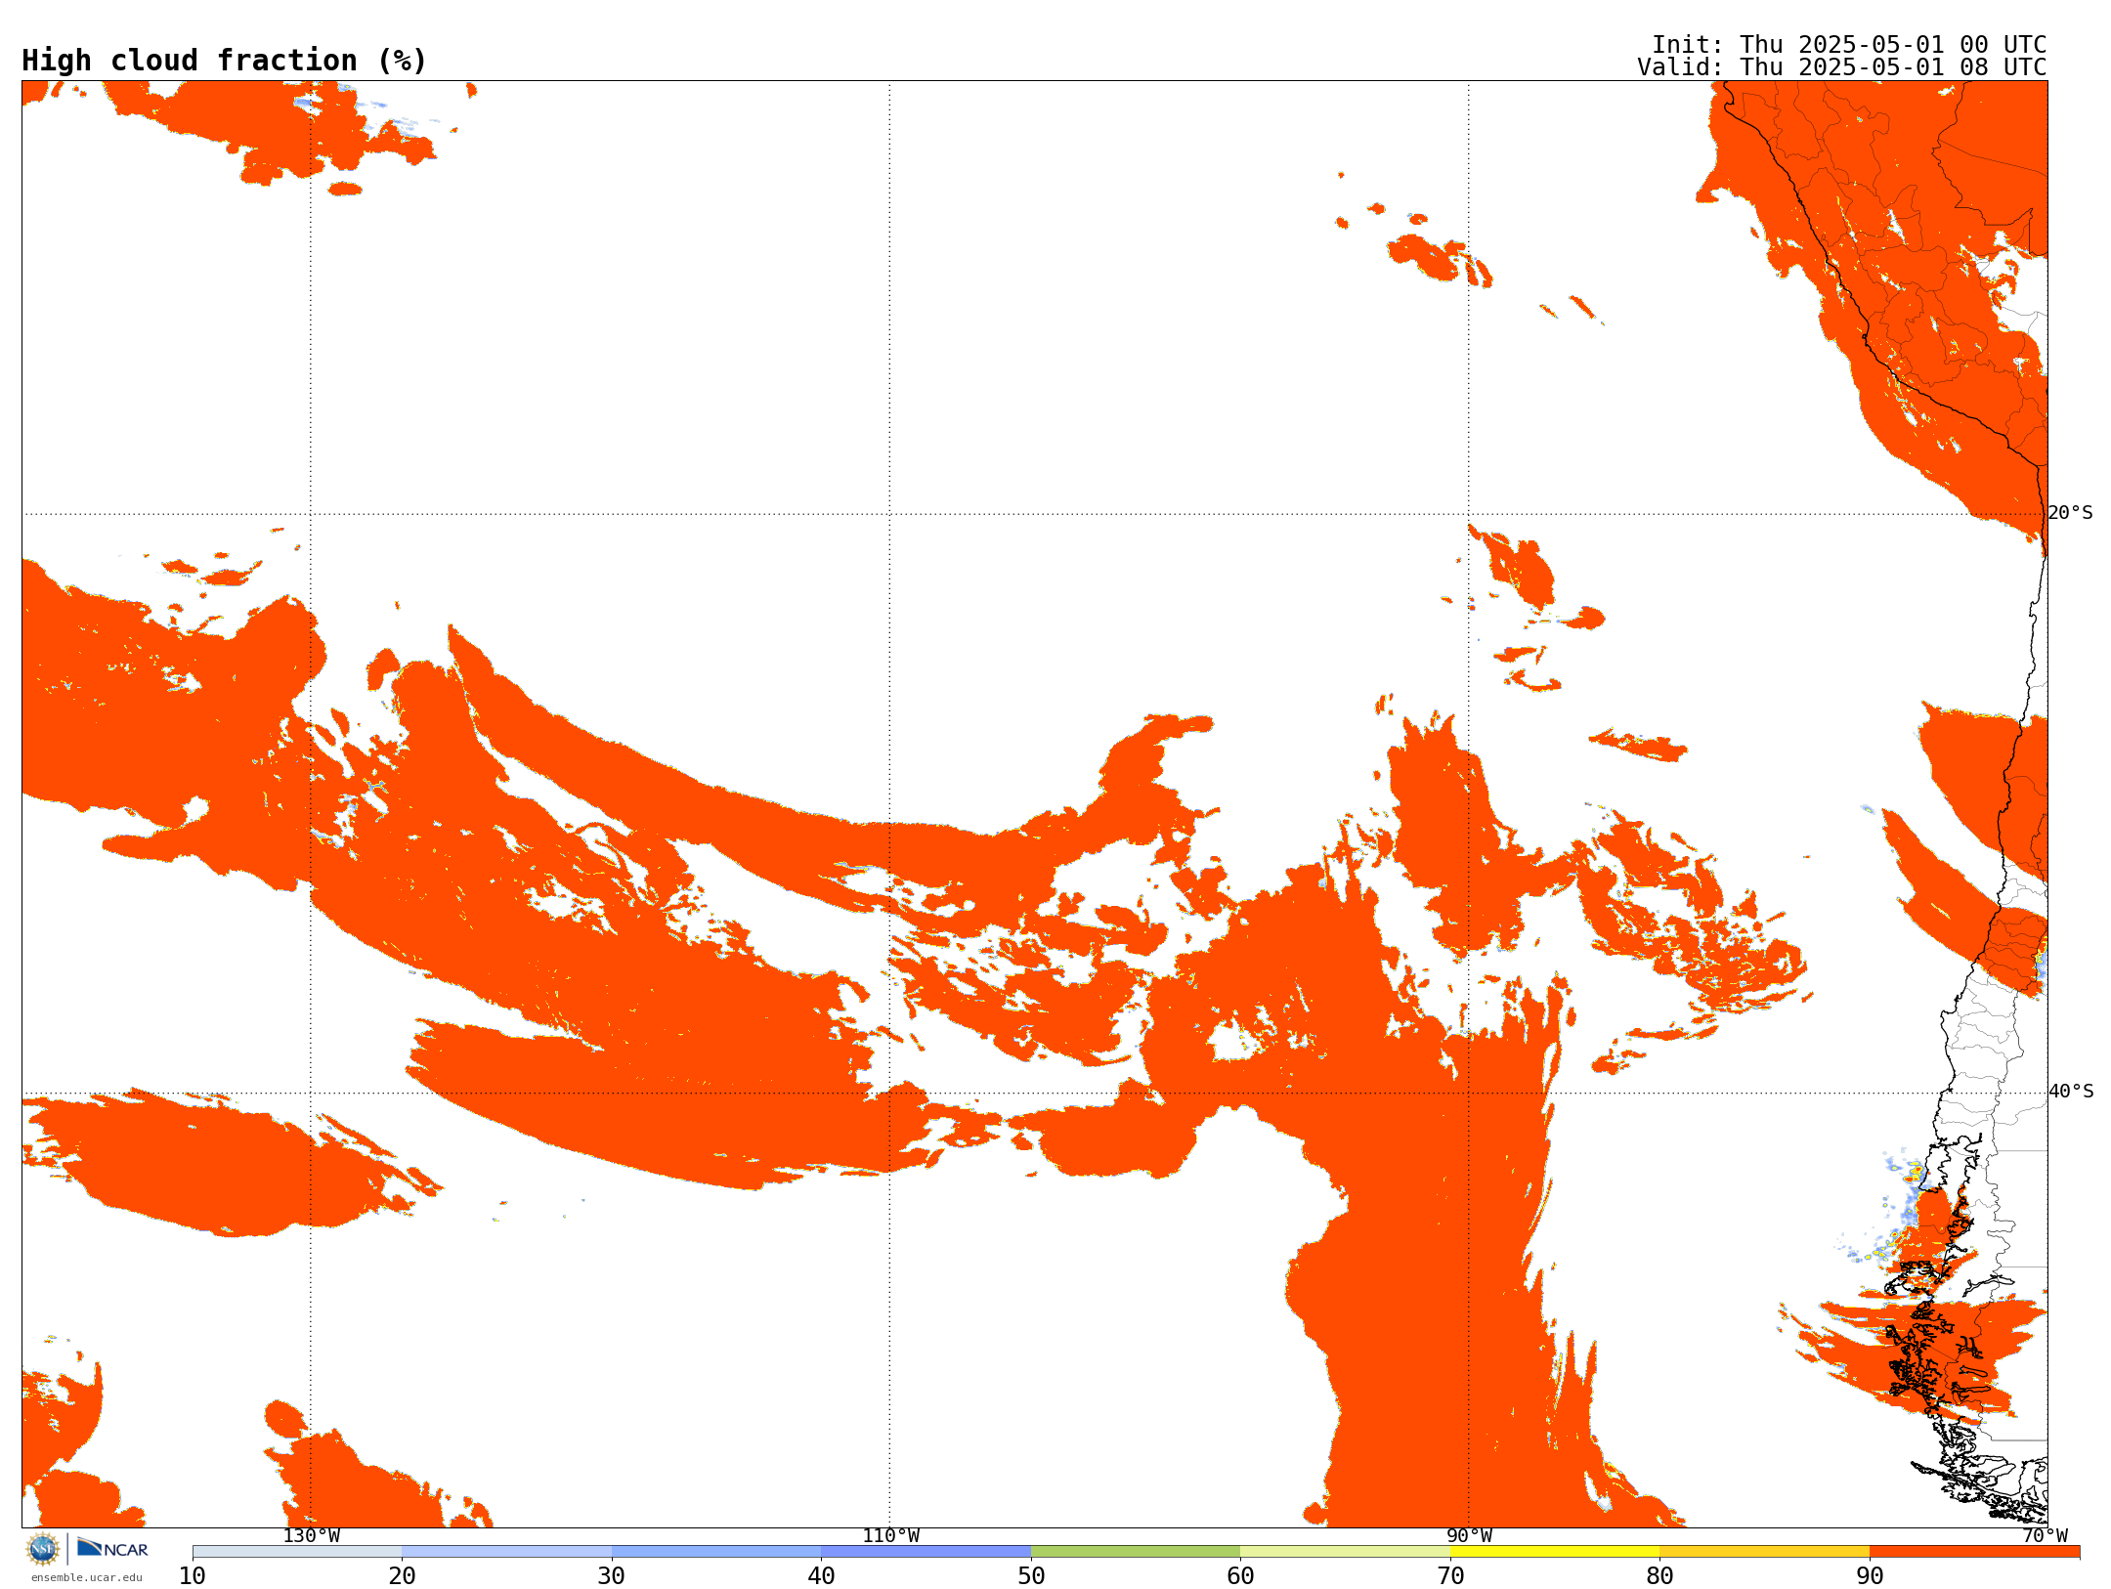Click the NCAR logo

pyautogui.click(x=112, y=1548)
